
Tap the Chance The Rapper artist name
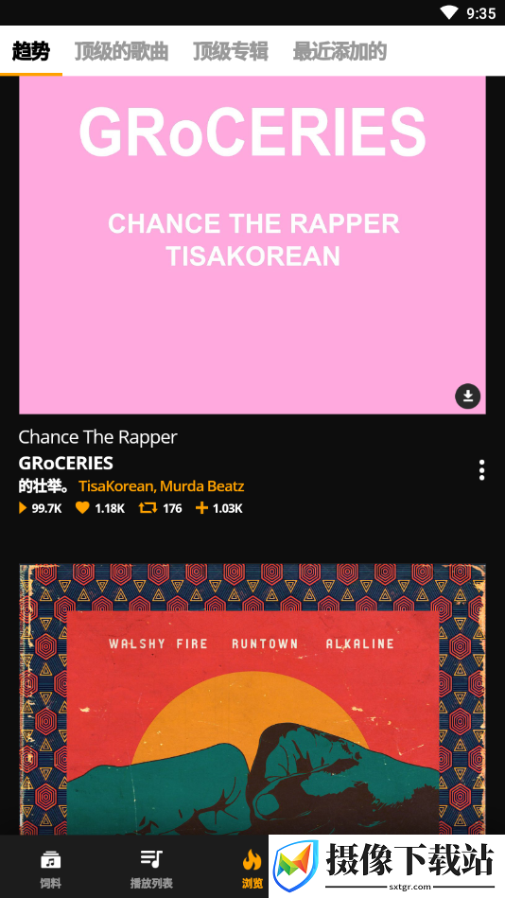point(98,437)
